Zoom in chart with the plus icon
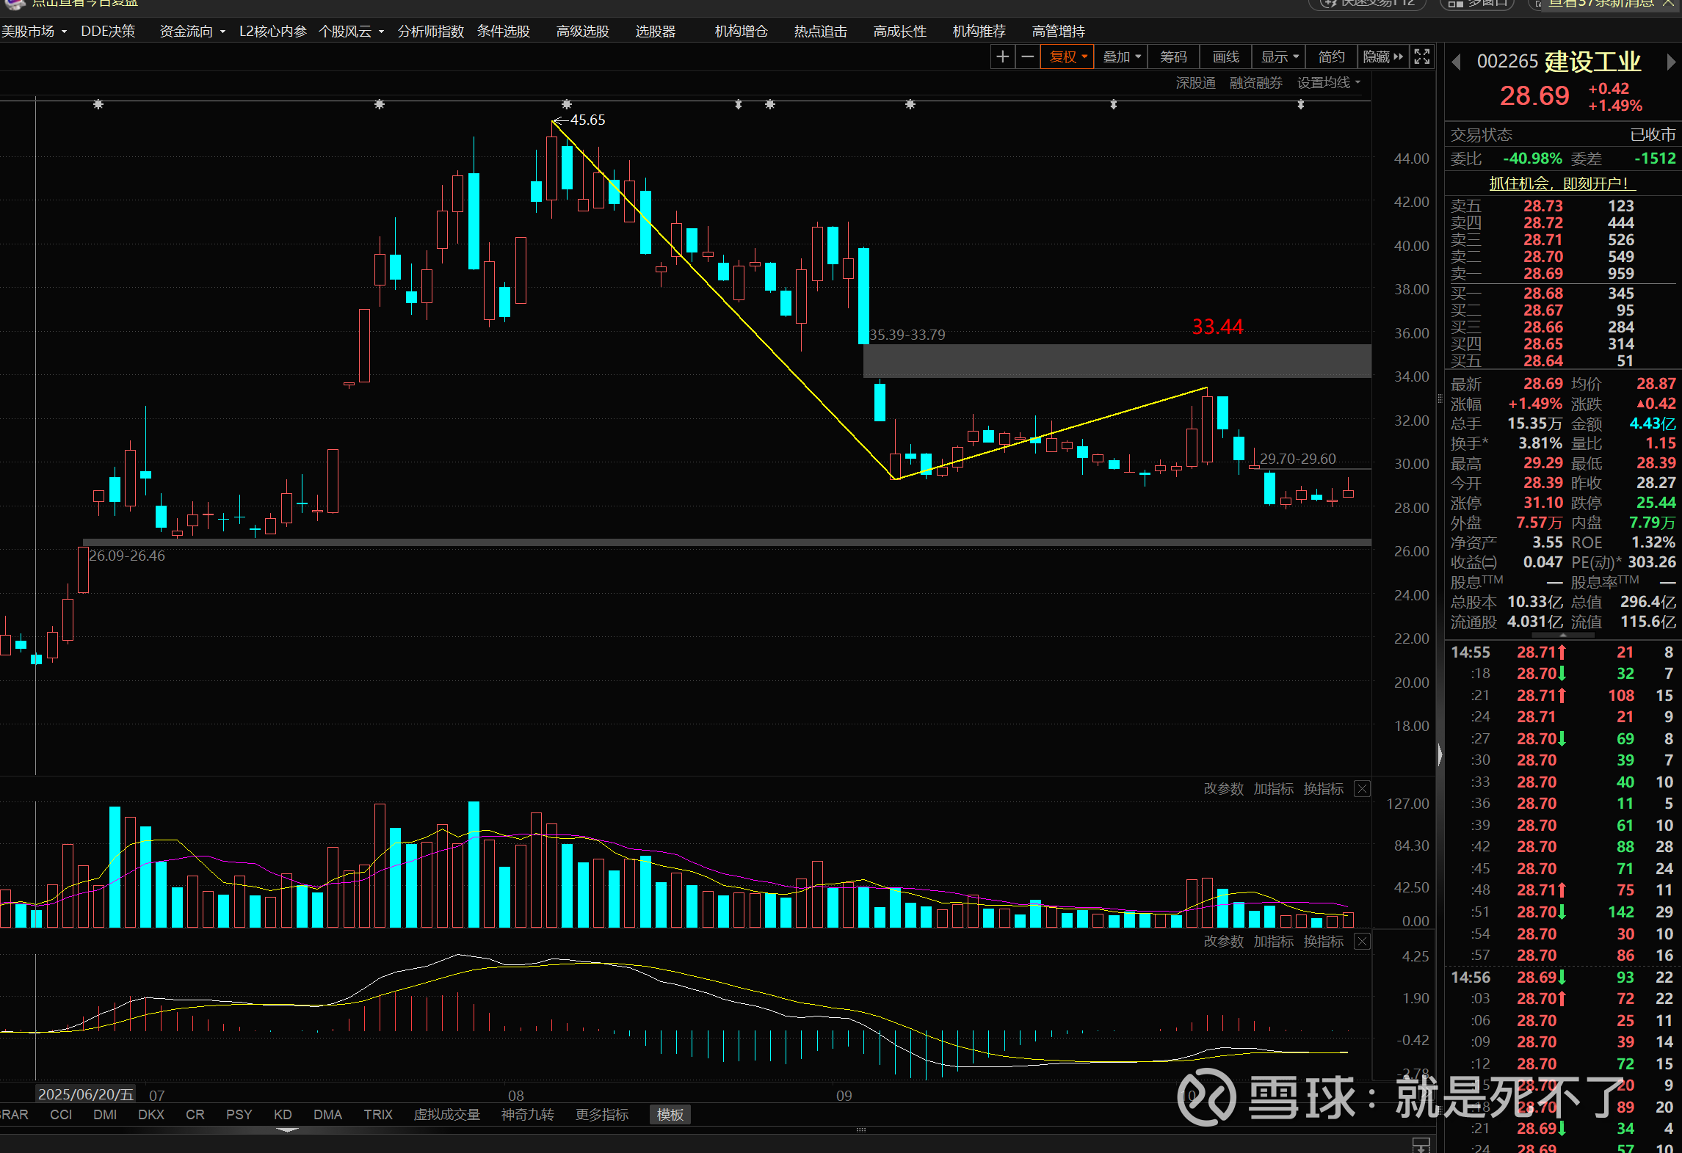The image size is (1682, 1153). [1002, 57]
